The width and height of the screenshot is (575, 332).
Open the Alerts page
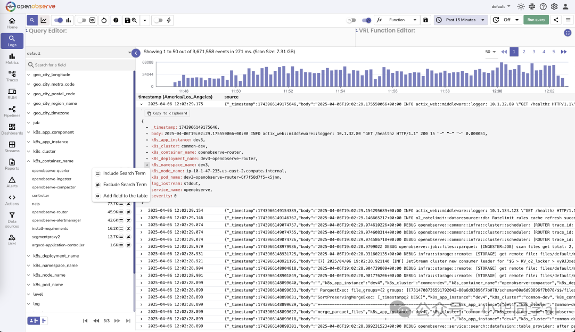pyautogui.click(x=12, y=182)
